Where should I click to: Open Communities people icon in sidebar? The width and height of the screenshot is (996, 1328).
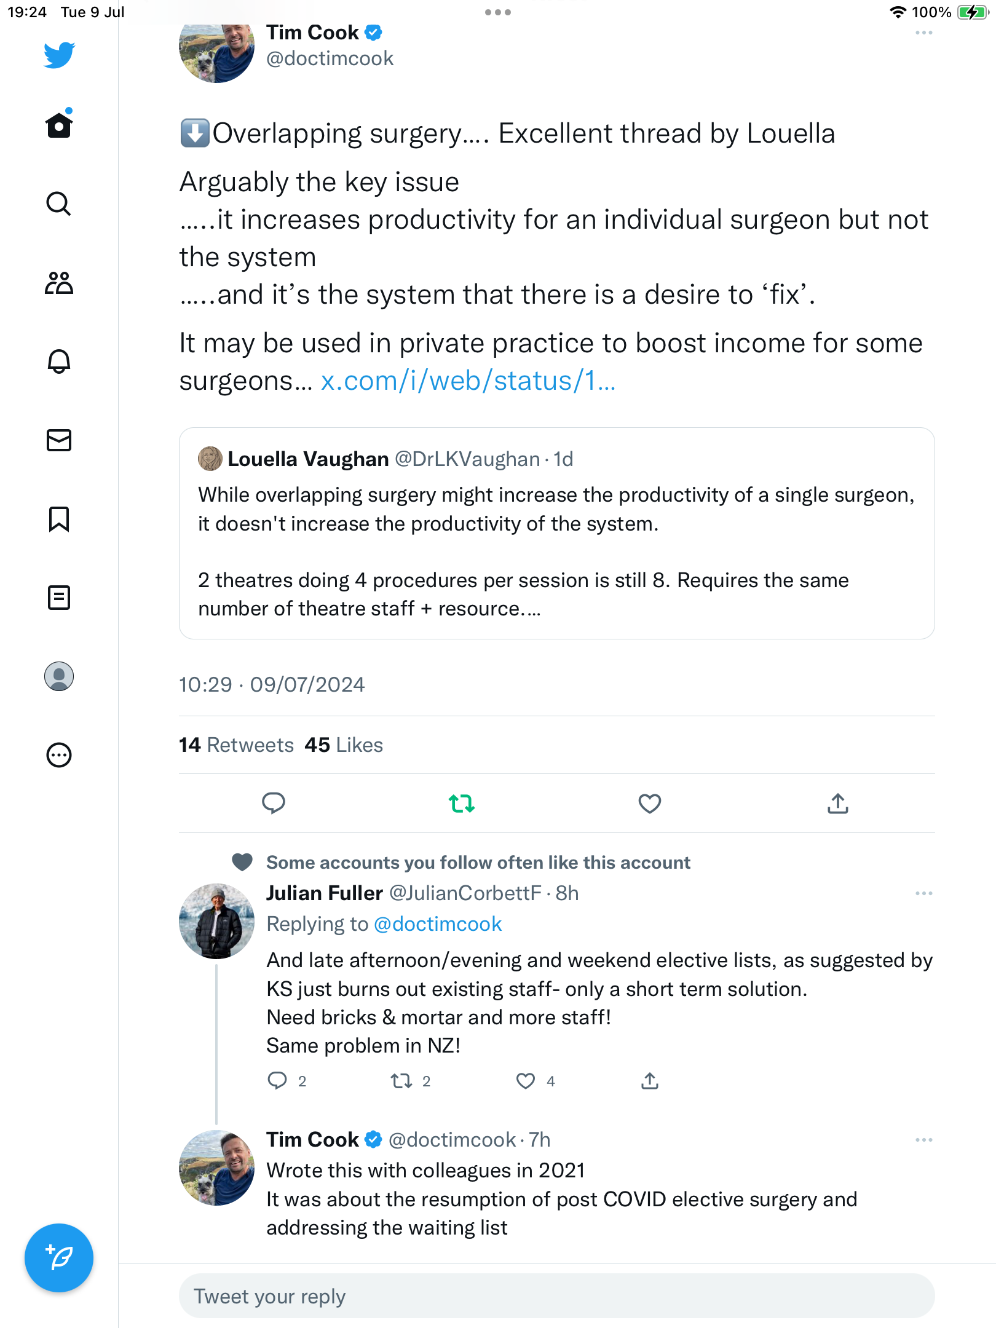coord(59,283)
